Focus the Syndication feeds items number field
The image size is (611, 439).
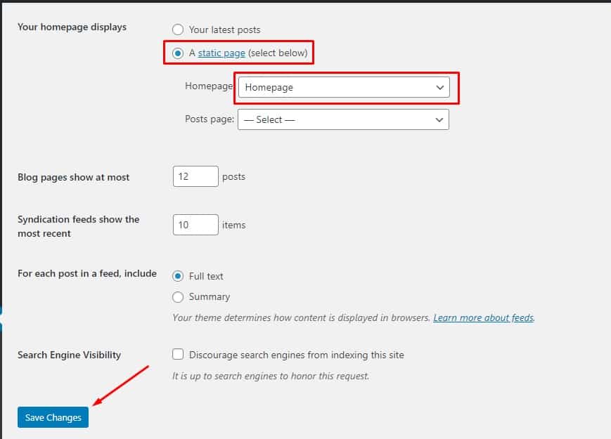click(195, 225)
